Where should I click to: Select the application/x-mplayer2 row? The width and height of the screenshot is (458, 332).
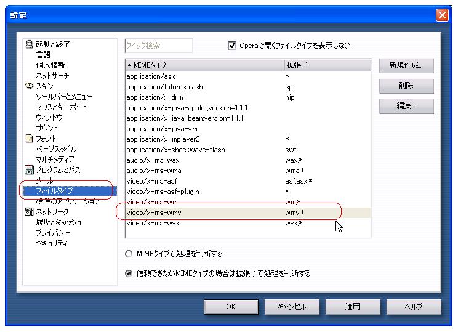click(x=248, y=139)
